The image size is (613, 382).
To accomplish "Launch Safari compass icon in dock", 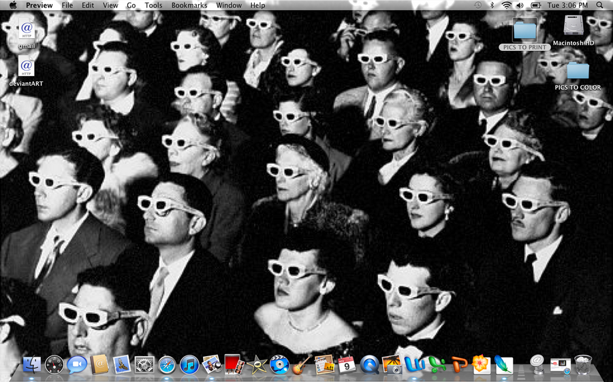I will [x=167, y=365].
